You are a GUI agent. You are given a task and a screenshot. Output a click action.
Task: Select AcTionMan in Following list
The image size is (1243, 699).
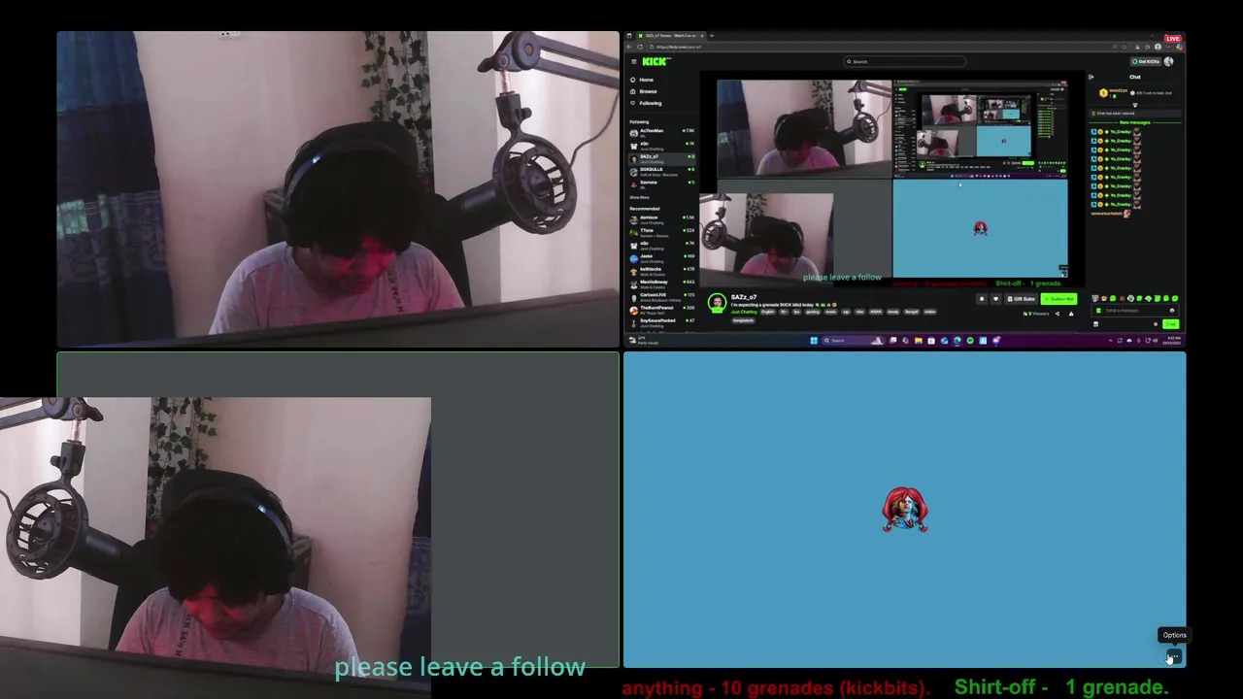click(661, 132)
